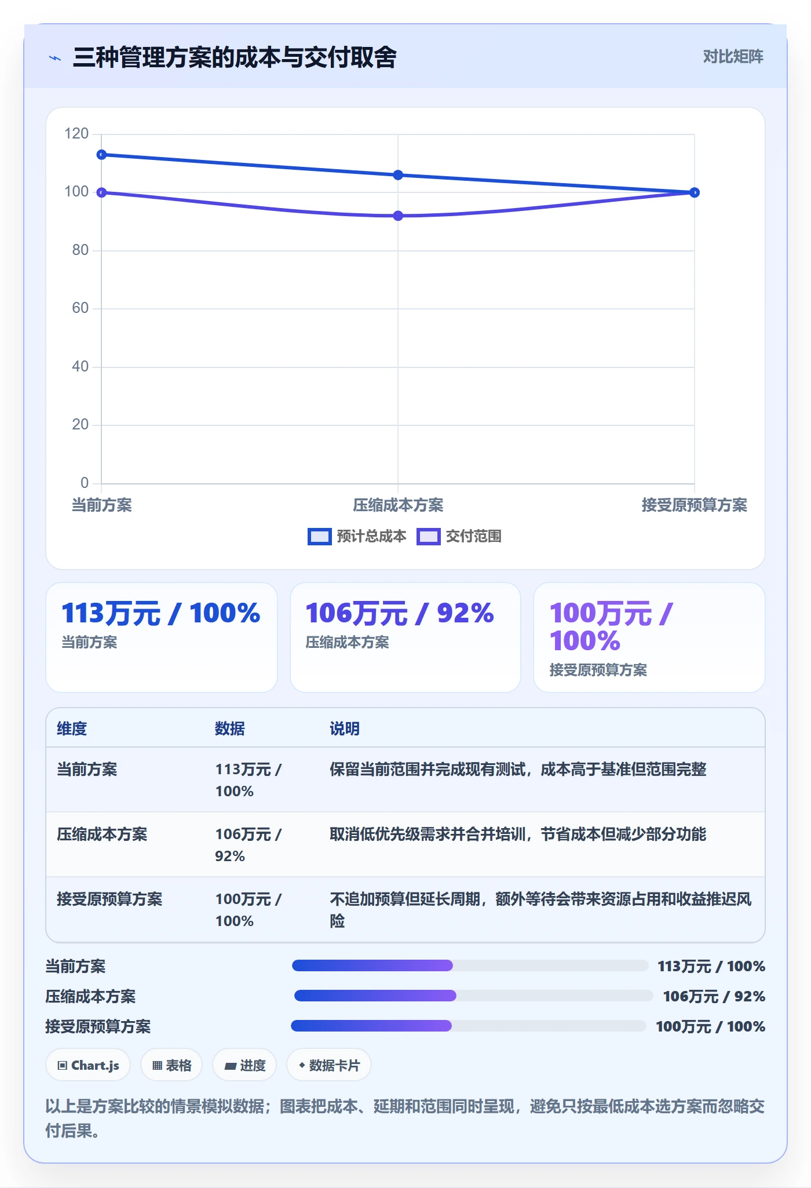Click the 预计总成本 point for 压缩成本方案
811x1188 pixels.
[398, 175]
